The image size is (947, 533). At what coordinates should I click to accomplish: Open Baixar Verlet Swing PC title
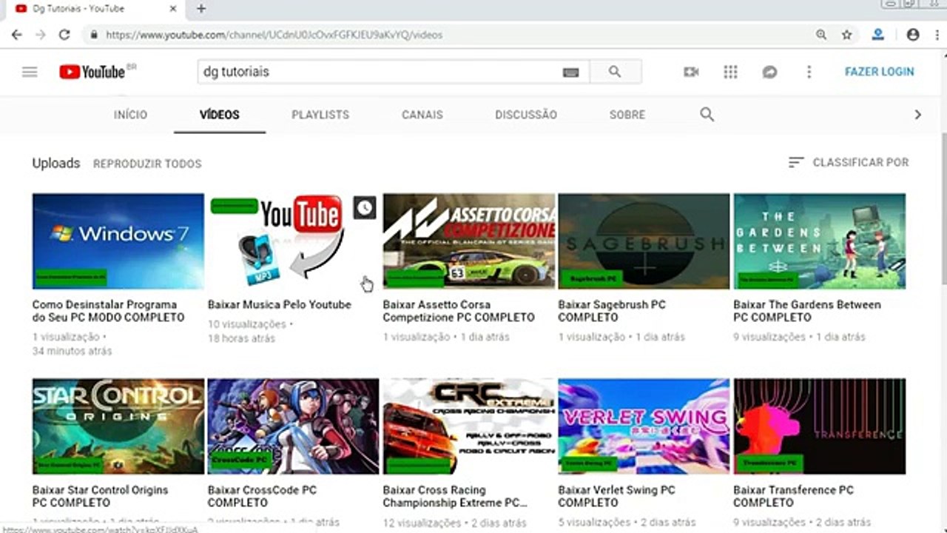(x=617, y=496)
